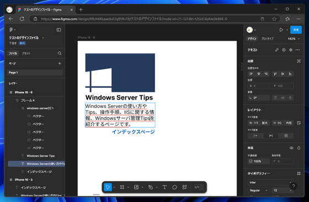Reload the page in the browser
Screen dimensions: 309x202
(22, 19)
